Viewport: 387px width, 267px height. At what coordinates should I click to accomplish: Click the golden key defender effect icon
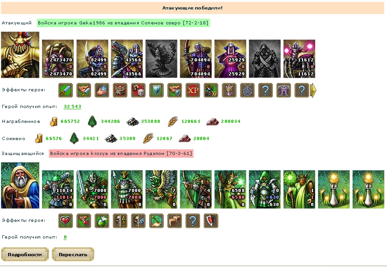point(157,221)
